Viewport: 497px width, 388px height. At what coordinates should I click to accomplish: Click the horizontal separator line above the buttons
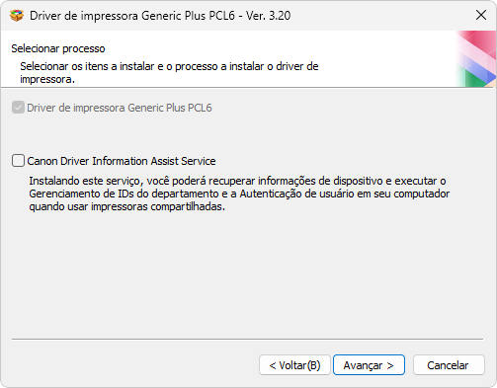[x=247, y=339]
